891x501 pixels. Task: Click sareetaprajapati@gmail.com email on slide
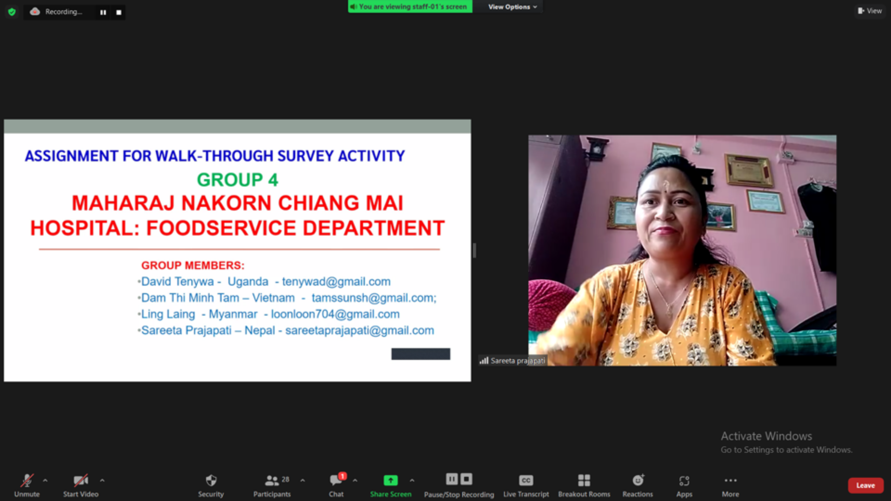(359, 330)
